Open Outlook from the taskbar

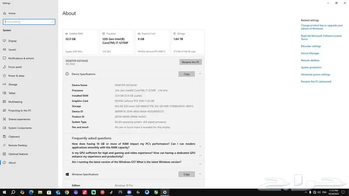(x=58, y=192)
